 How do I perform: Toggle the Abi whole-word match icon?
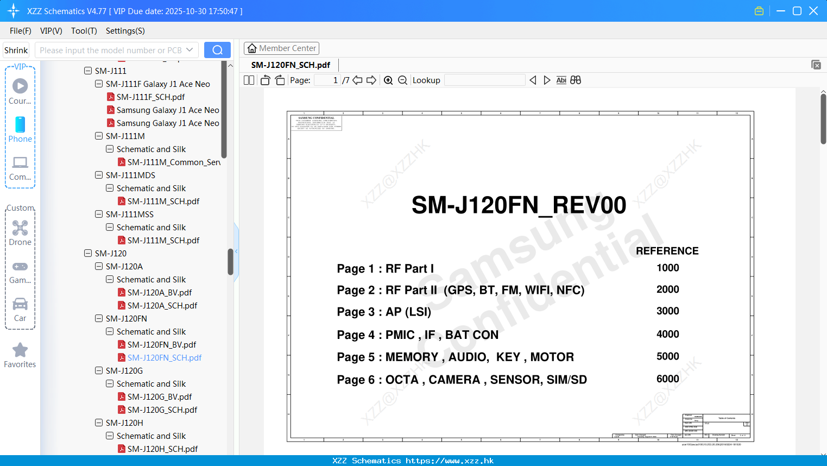click(x=561, y=80)
